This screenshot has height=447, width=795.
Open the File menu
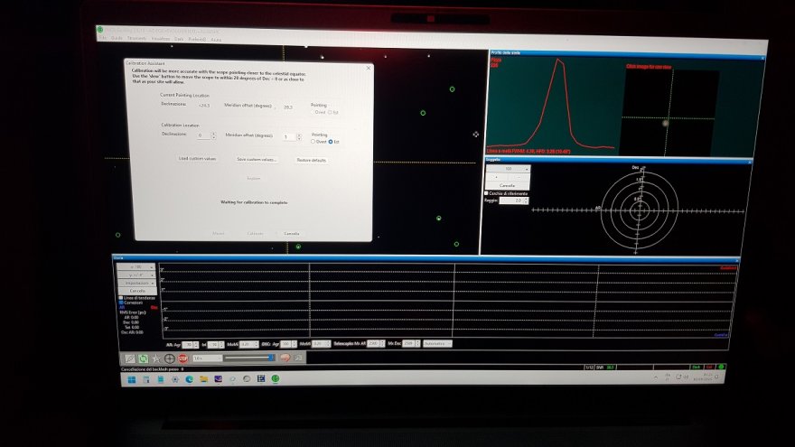click(102, 39)
